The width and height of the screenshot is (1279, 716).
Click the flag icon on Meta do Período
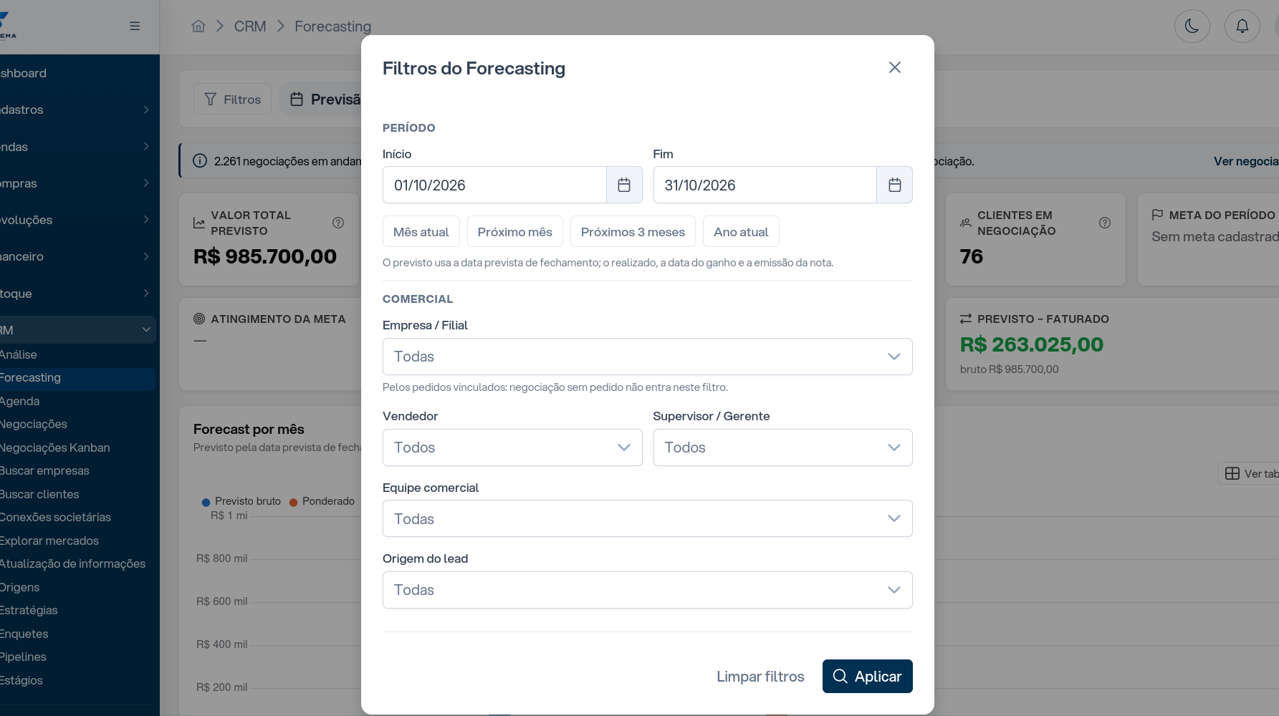[1157, 215]
